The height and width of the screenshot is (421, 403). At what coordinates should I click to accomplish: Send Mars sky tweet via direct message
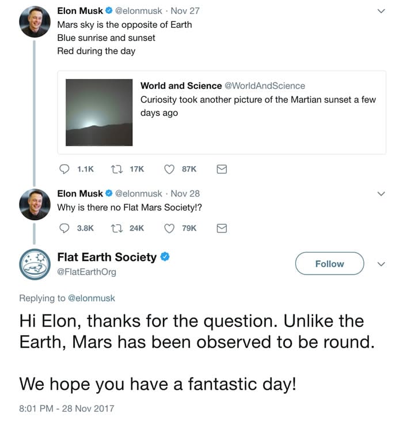[x=221, y=169]
